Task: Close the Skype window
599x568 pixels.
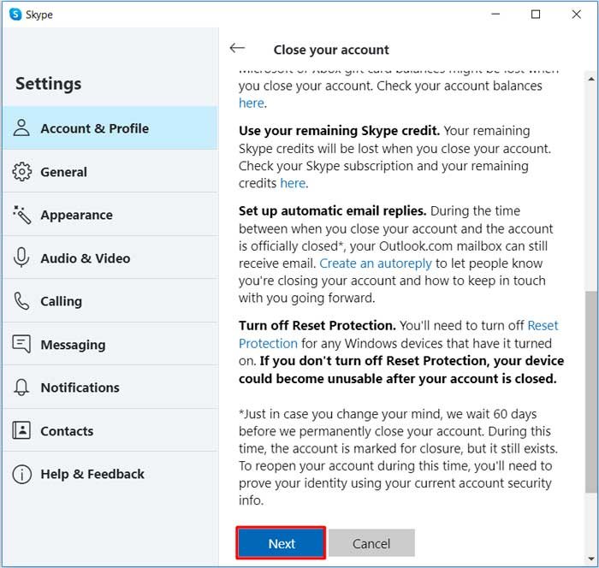Action: [576, 15]
